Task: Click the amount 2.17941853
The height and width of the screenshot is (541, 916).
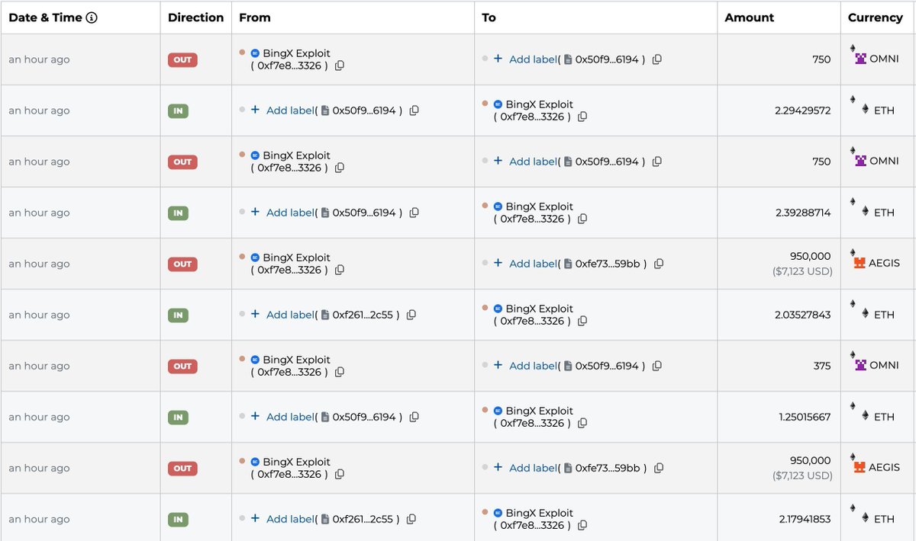Action: [x=805, y=519]
